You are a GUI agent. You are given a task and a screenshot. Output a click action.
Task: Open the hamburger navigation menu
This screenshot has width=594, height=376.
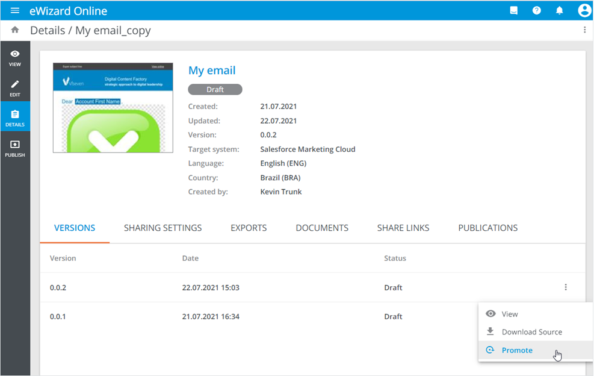[15, 11]
